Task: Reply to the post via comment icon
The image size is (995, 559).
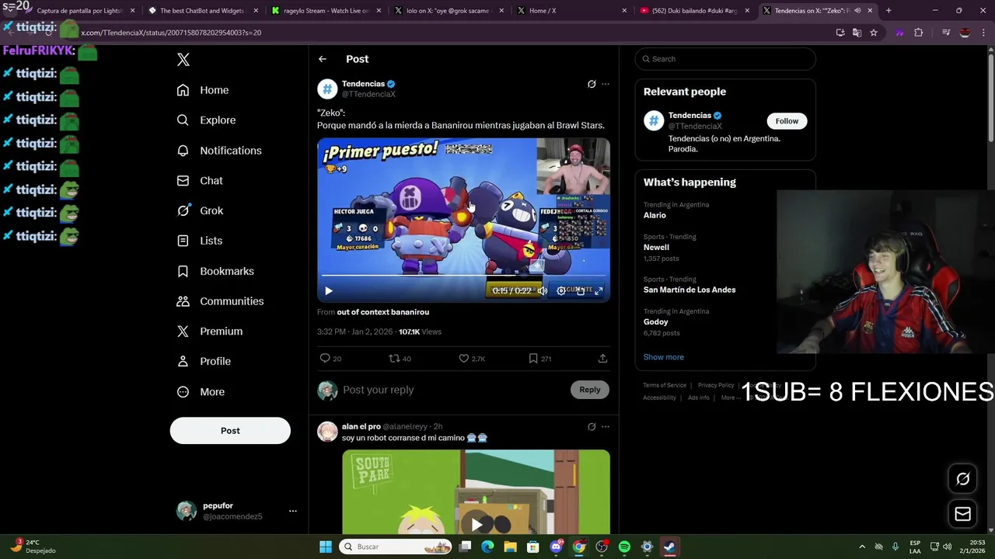Action: [325, 359]
